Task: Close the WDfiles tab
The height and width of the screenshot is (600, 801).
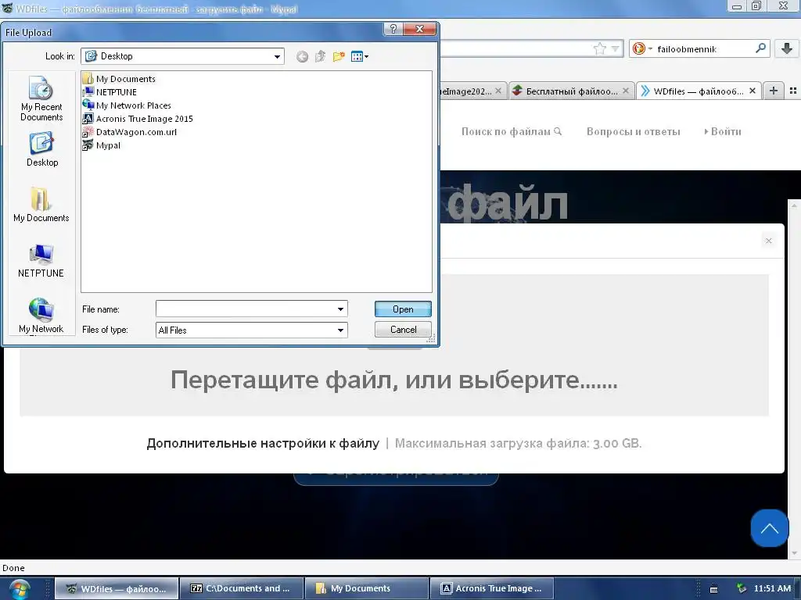Action: point(752,91)
